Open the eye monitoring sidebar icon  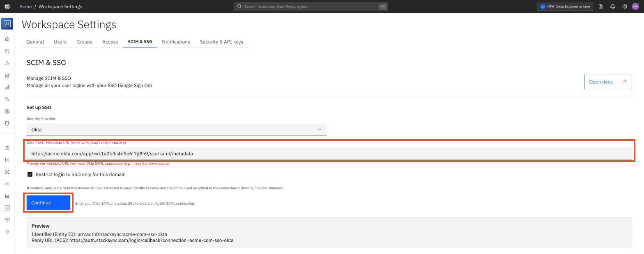7,111
